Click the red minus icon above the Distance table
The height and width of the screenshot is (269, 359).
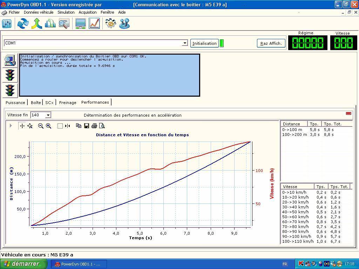click(x=348, y=113)
